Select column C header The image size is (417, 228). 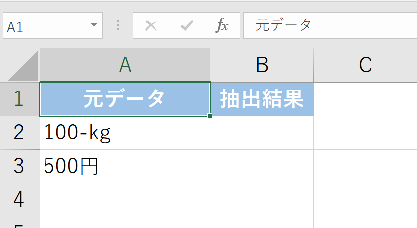coord(365,65)
